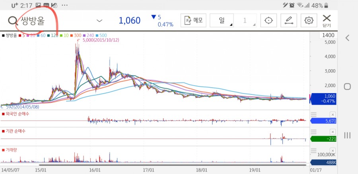Click the 1400 count box
The width and height of the screenshot is (358, 174).
point(328,35)
